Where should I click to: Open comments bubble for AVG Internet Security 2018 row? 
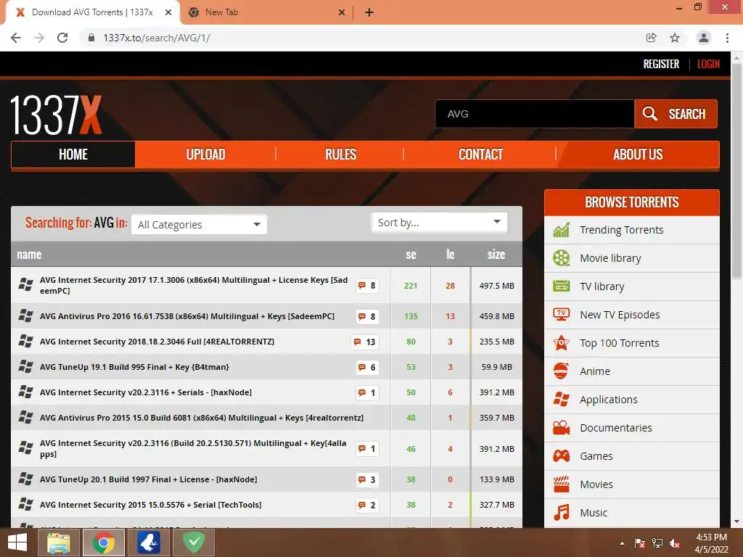tap(364, 342)
